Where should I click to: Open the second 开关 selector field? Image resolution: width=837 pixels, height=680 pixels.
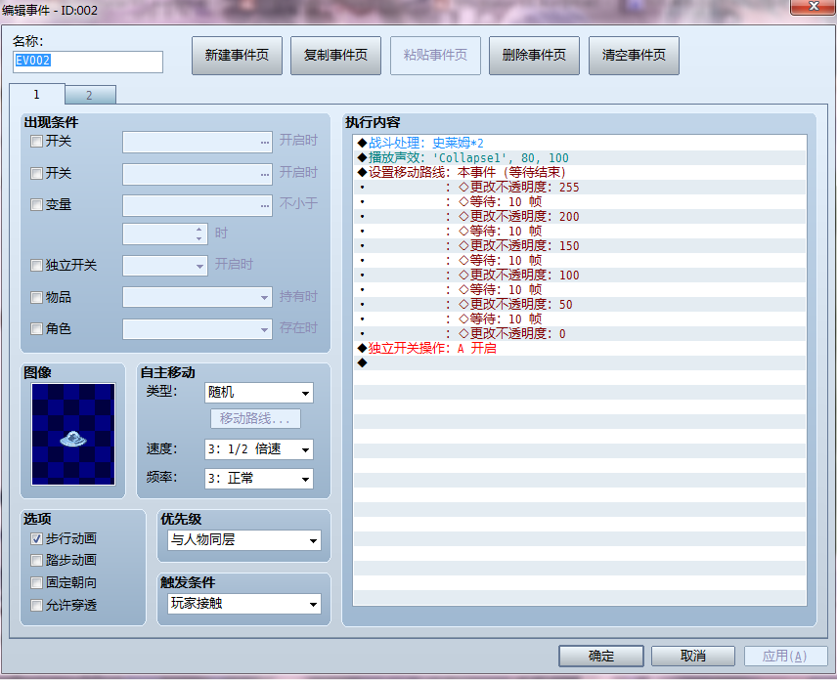[198, 175]
